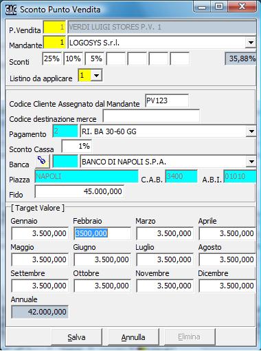The width and height of the screenshot is (261, 351).
Task: Open the Listino da applicare dropdown
Action: [x=96, y=75]
